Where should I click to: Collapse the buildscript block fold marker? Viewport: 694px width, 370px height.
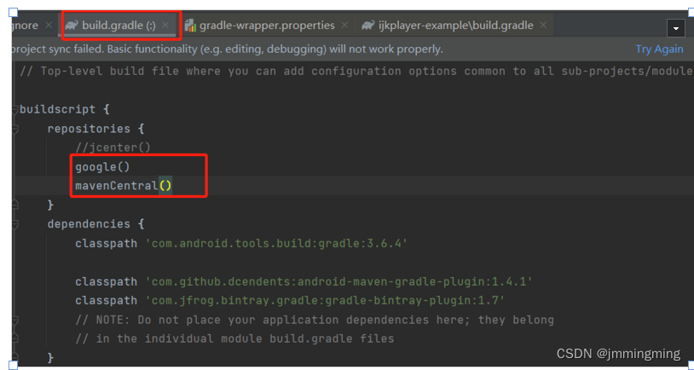(x=14, y=110)
